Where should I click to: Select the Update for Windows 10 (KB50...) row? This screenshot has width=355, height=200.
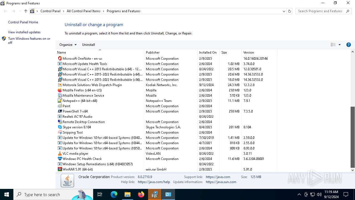167,148
